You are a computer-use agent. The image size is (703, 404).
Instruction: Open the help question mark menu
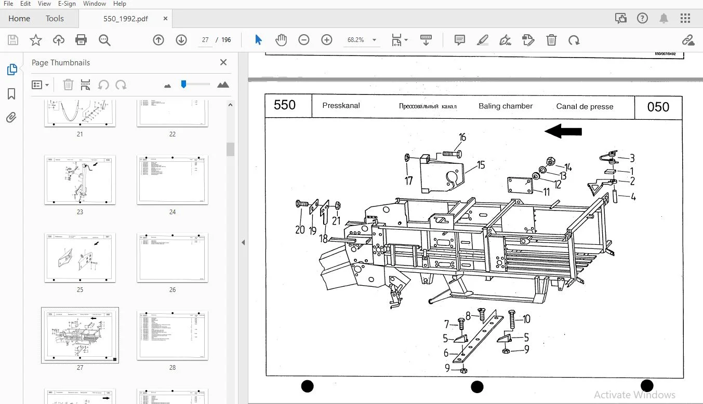point(642,19)
